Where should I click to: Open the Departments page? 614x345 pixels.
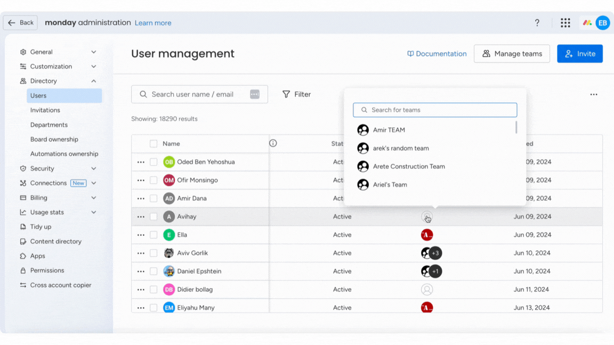coord(49,125)
